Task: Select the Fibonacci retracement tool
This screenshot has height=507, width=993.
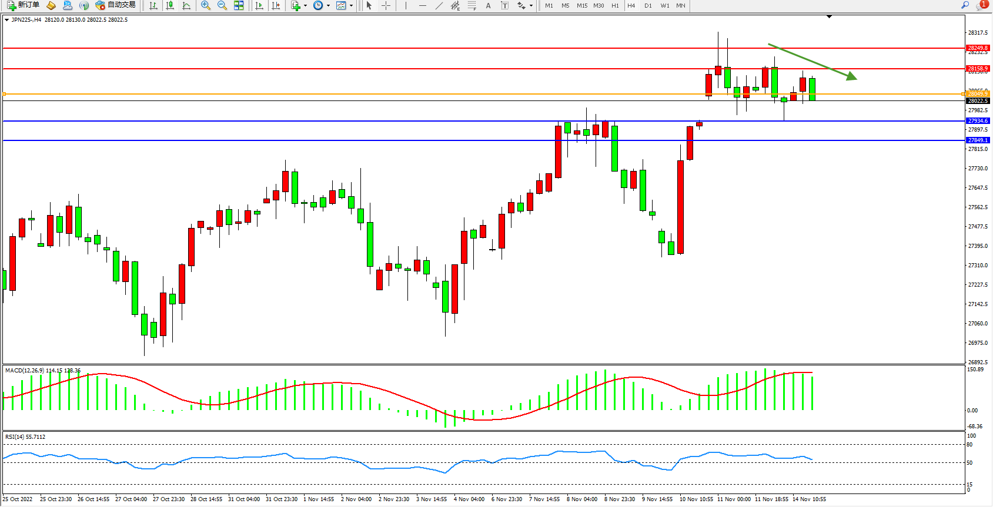Action: click(x=472, y=5)
